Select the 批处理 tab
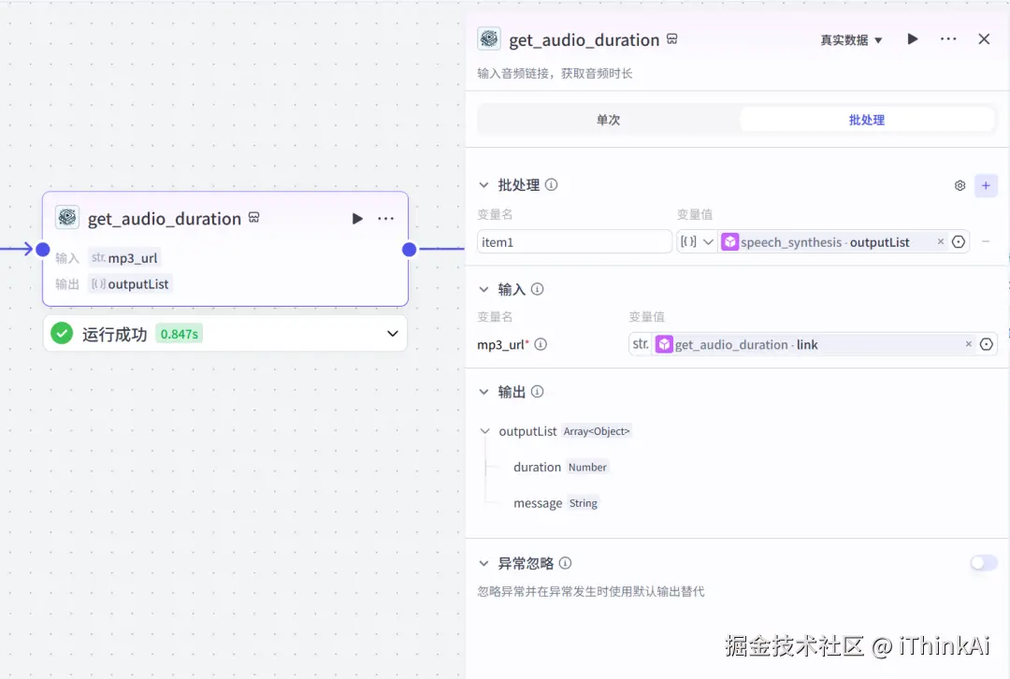The height and width of the screenshot is (679, 1010). click(x=866, y=119)
